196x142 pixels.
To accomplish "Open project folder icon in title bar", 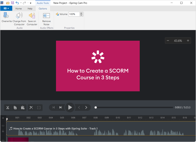I will 8,3.
